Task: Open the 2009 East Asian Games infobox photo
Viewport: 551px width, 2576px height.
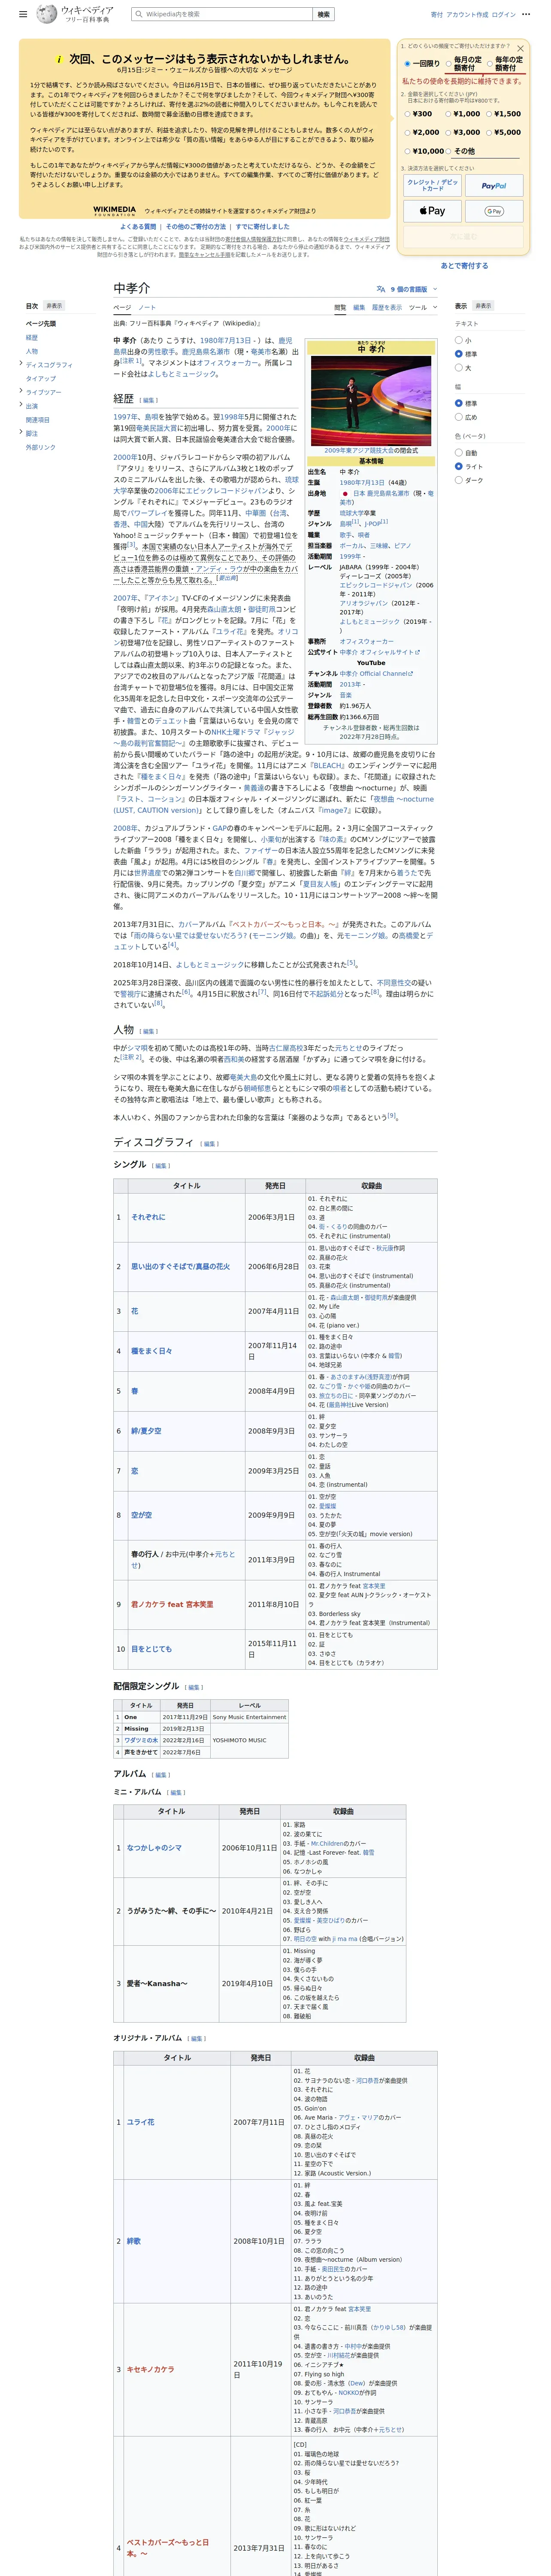Action: pyautogui.click(x=371, y=400)
